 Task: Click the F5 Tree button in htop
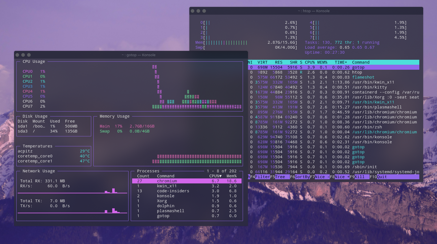point(280,177)
